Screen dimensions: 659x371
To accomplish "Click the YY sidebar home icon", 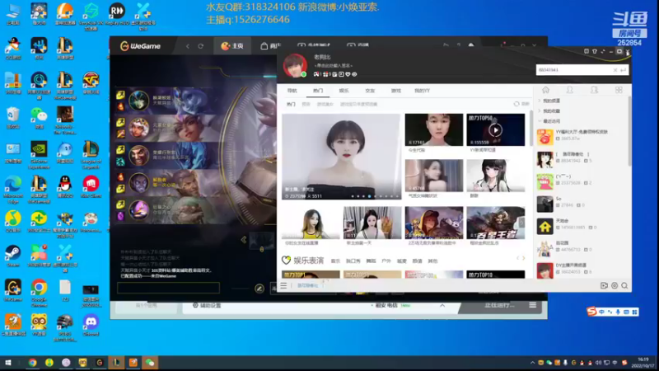I will click(545, 90).
